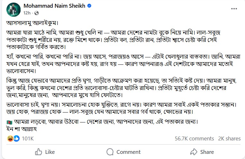
Task: Open Mohammad Naim Sheikh's profile picture
Action: (x=13, y=9)
